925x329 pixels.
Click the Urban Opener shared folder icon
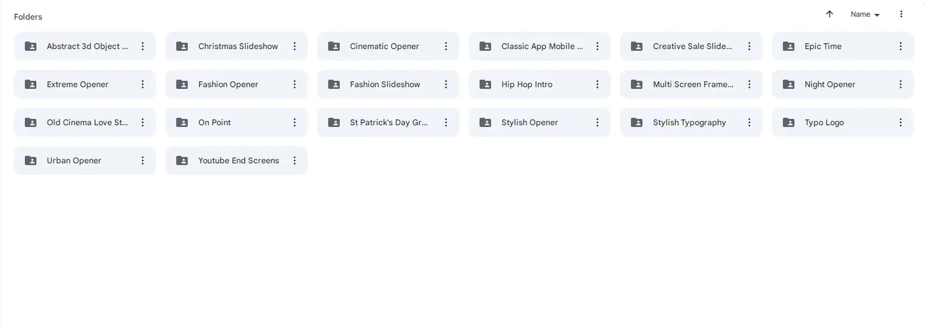click(31, 160)
